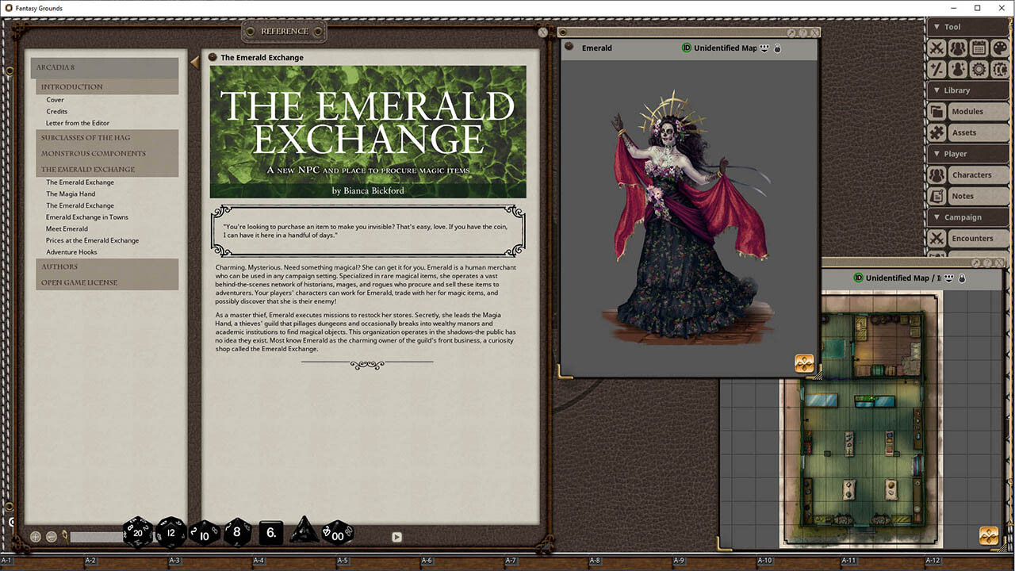Open the Party Sheet tool icon
The width and height of the screenshot is (1015, 571).
pos(958,48)
